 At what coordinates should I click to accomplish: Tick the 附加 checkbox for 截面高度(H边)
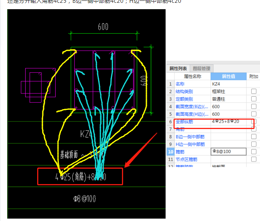(x=254, y=114)
